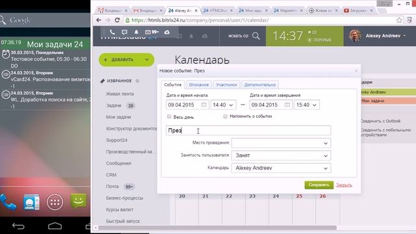
Task: Open Почта in sidebar
Action: point(112,187)
